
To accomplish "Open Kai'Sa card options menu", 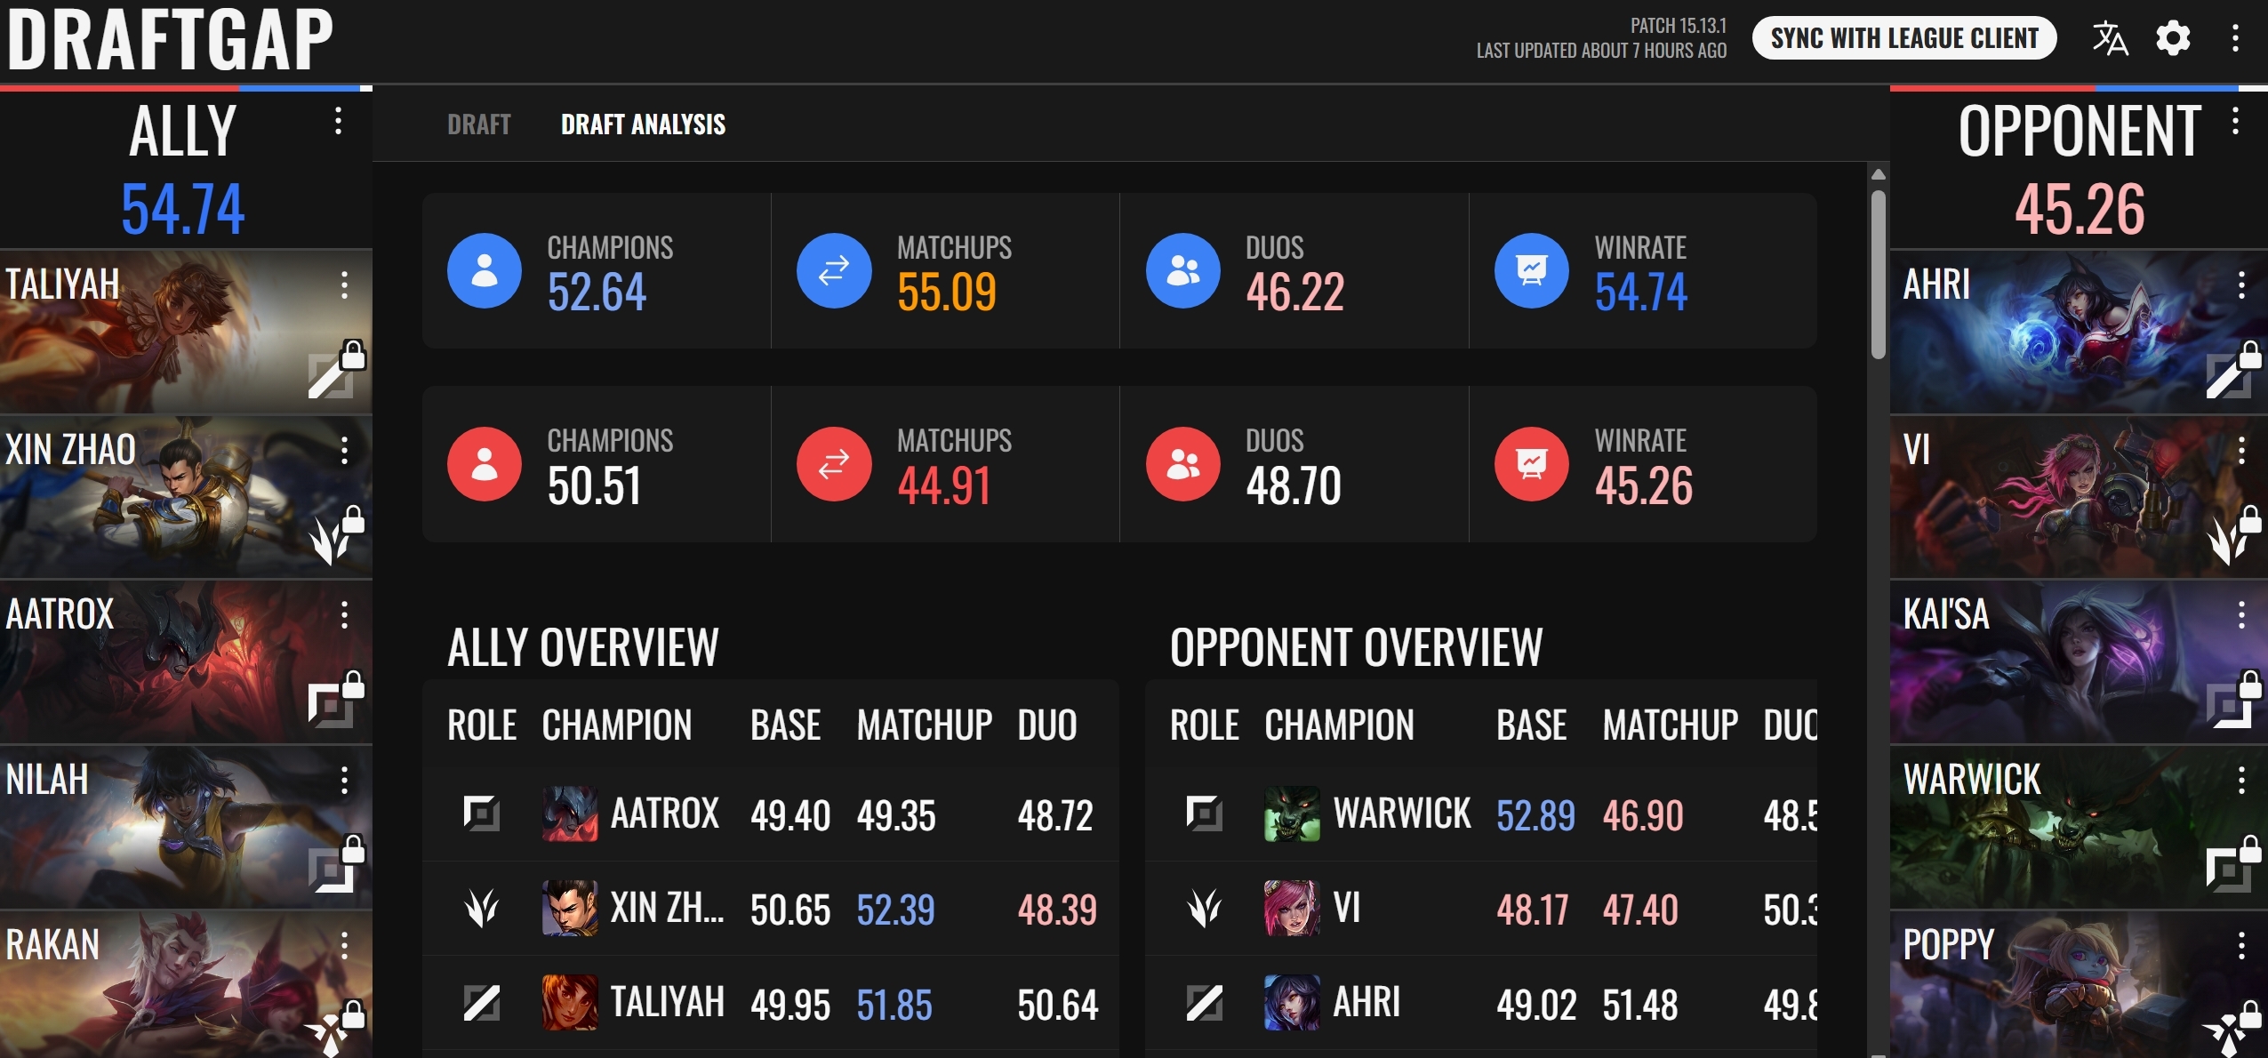I will click(x=2241, y=615).
